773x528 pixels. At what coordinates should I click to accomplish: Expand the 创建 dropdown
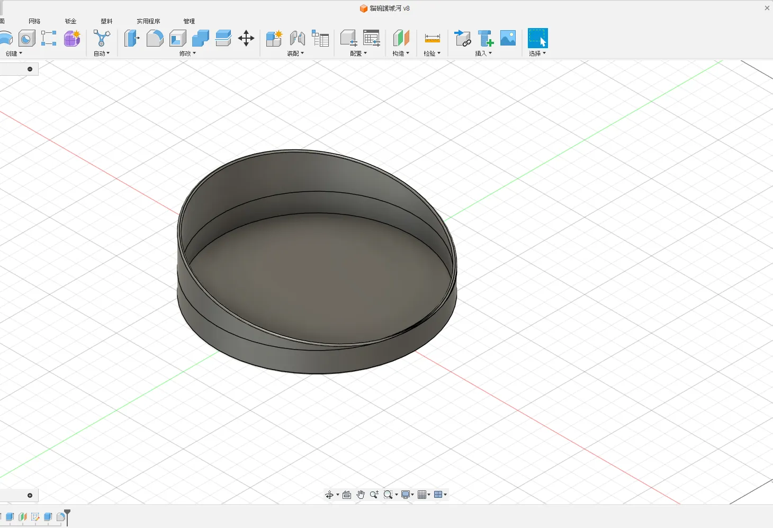click(x=14, y=53)
